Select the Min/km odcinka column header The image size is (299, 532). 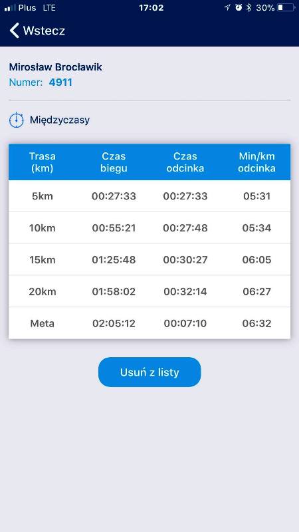click(256, 162)
